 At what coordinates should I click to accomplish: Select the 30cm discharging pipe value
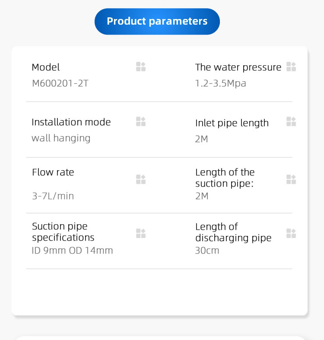[x=207, y=251]
